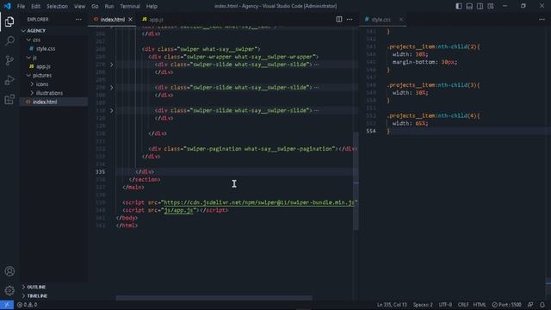This screenshot has height=310, width=551.
Task: Expand the OUTLINE section
Action: pos(36,287)
